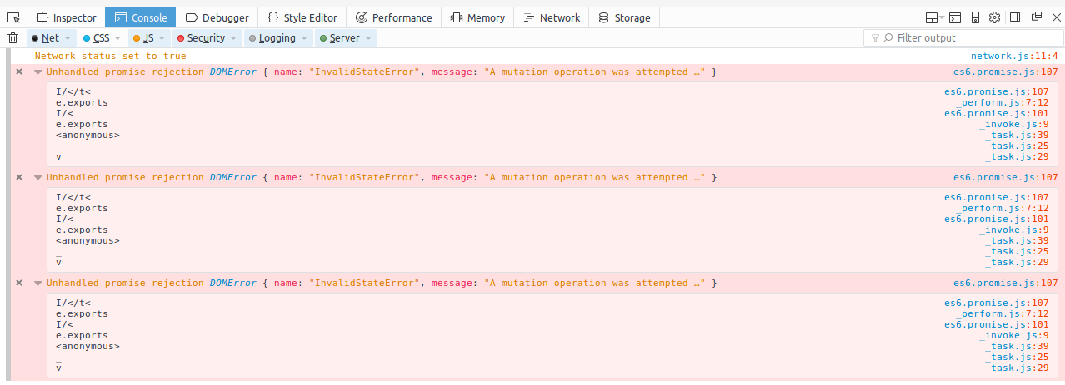Screen dimensions: 1065x385
Task: Click DOMError object in third error message
Action: click(233, 284)
